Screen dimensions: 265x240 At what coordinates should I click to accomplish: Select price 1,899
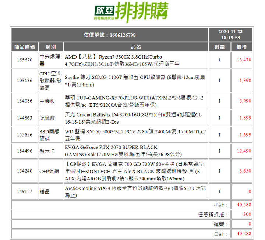tap(245, 118)
